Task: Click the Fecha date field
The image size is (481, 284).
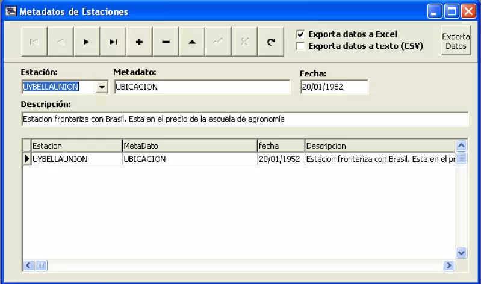Action: click(334, 87)
